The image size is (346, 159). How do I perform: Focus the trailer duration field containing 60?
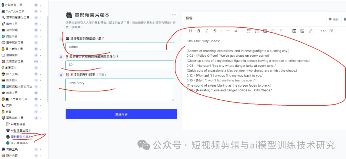coord(119,65)
